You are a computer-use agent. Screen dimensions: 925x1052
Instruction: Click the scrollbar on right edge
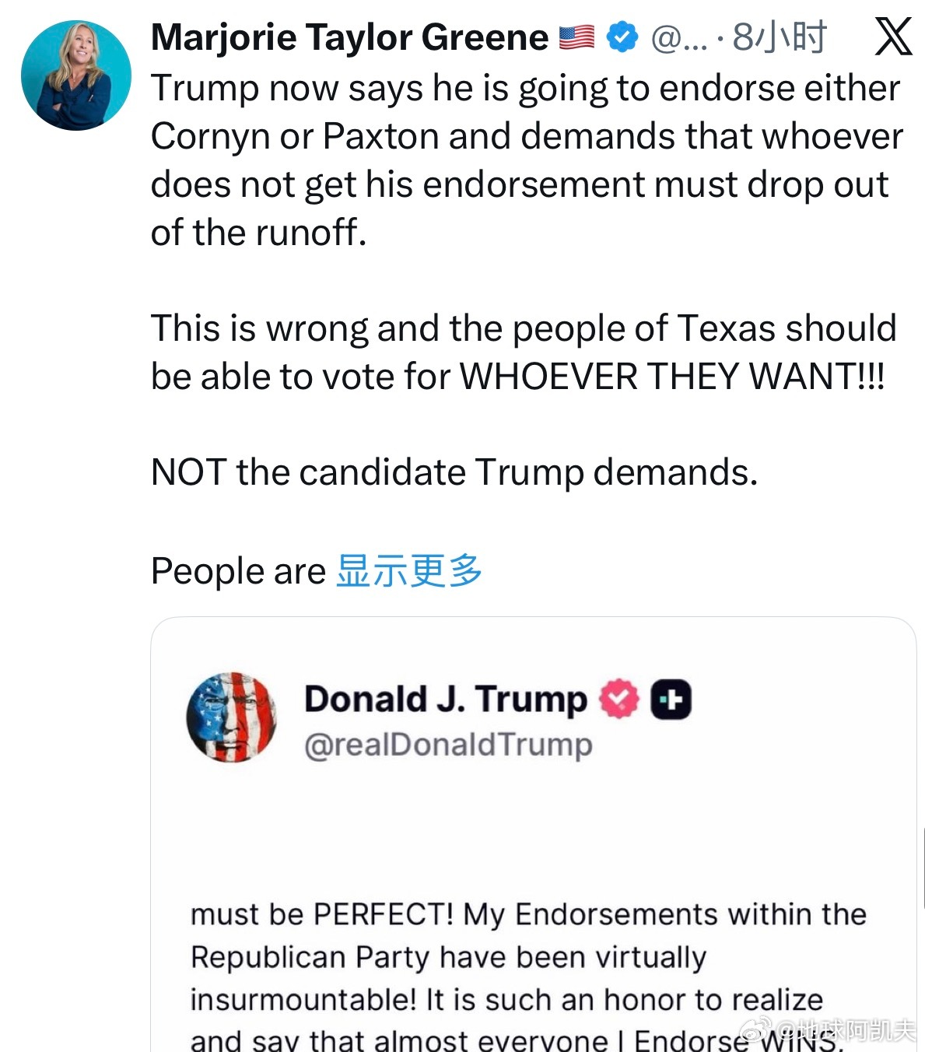tap(923, 868)
